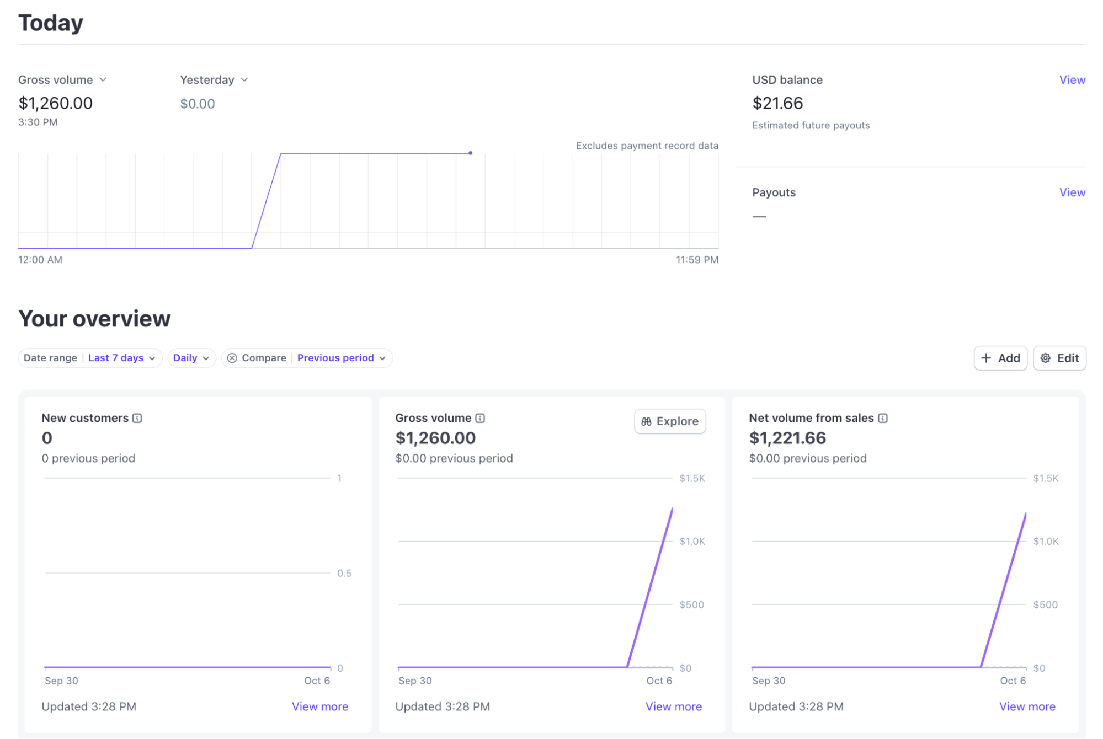
Task: Click View more on Gross volume card
Action: (673, 706)
